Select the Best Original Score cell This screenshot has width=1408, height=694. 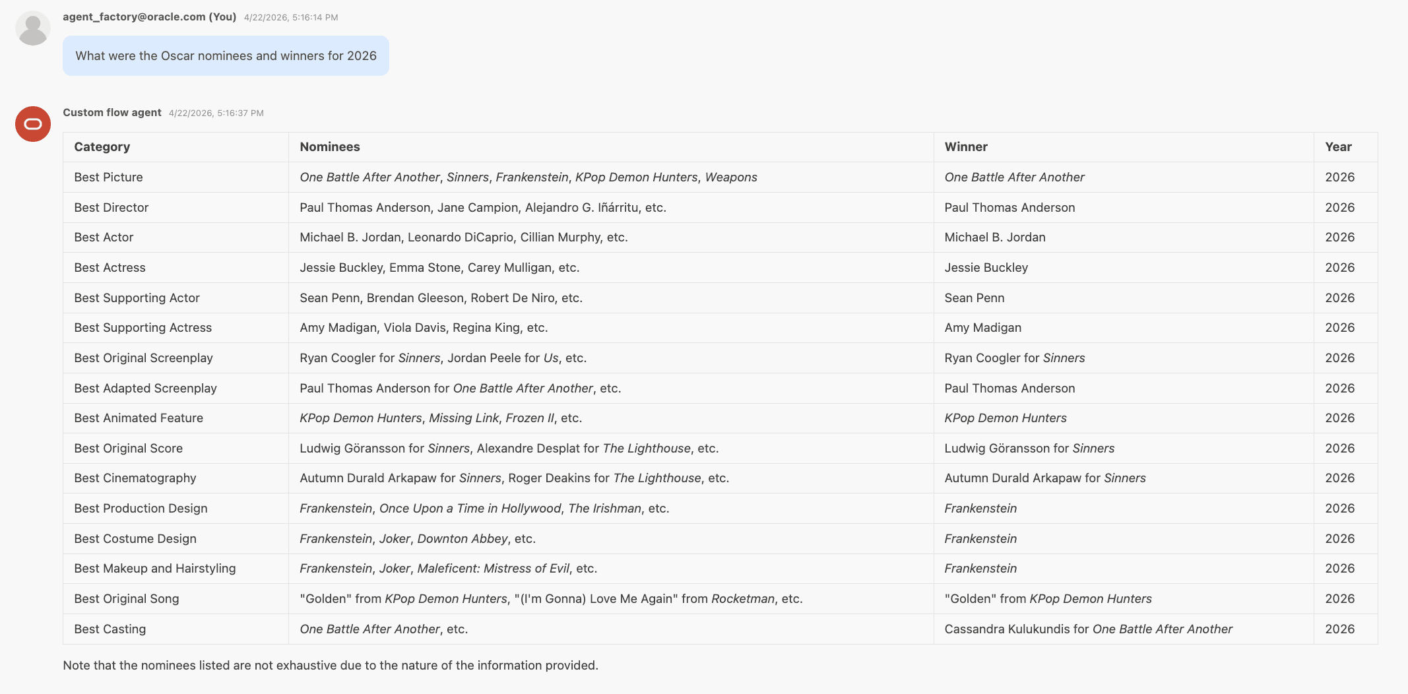(x=176, y=449)
